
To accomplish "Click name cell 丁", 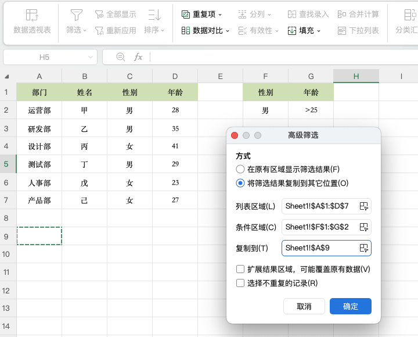I will pyautogui.click(x=85, y=164).
